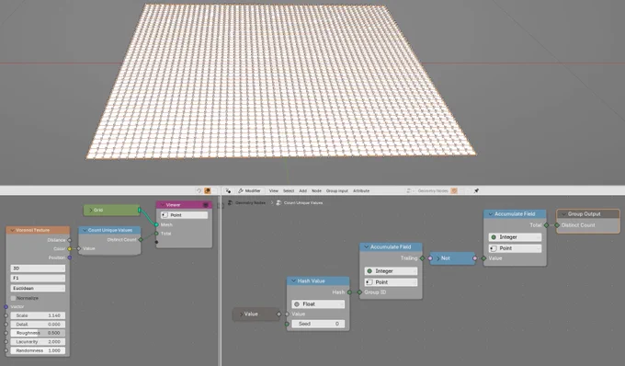Toggle the orange overlay icon in left header
The image size is (625, 366).
208,191
